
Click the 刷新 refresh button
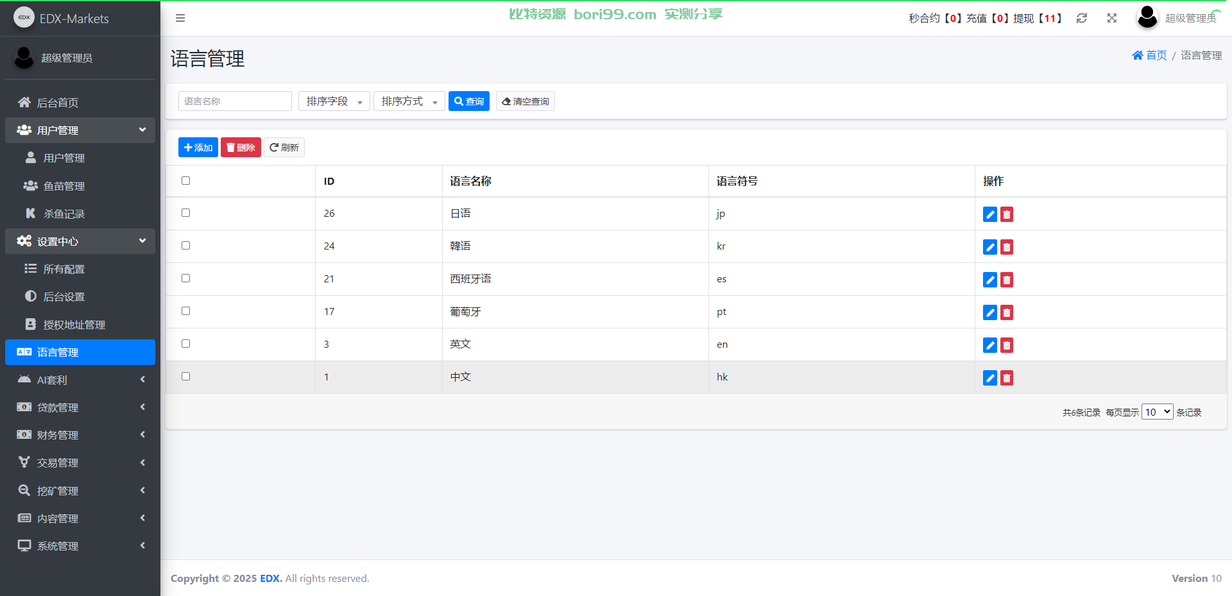pos(284,148)
